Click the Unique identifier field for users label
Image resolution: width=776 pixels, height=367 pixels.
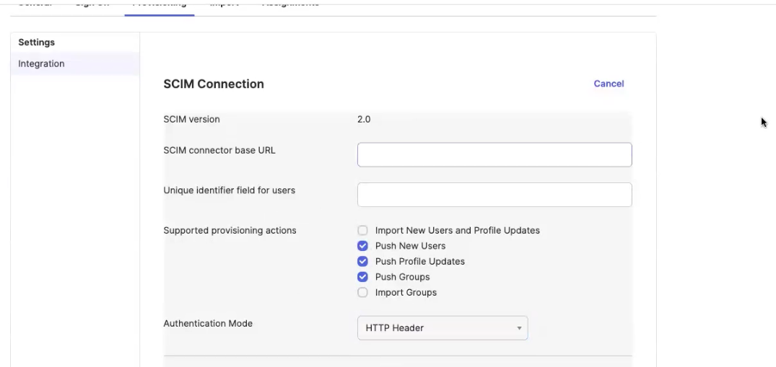tap(229, 190)
